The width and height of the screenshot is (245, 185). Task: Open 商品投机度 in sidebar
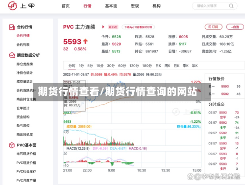coord(24,135)
